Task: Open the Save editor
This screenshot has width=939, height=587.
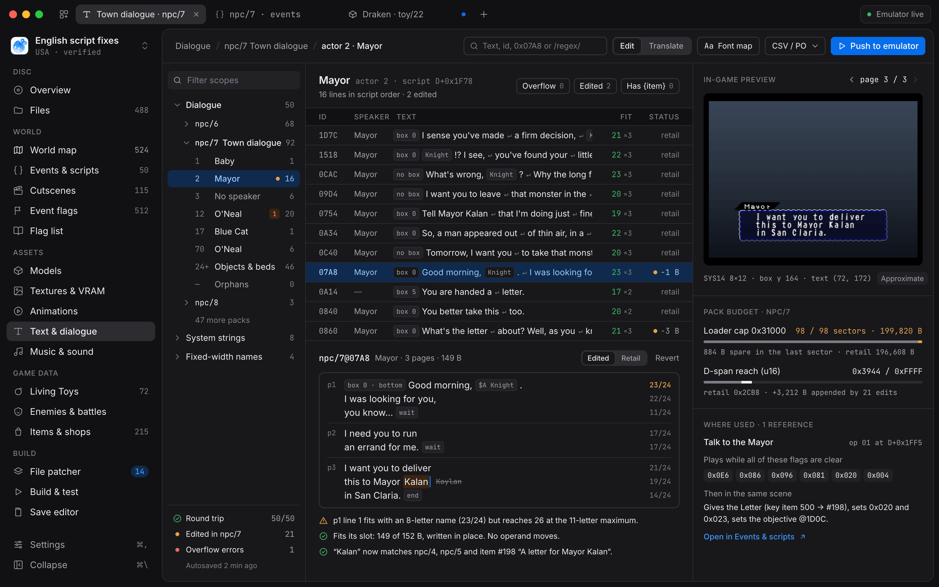Action: (x=81, y=512)
